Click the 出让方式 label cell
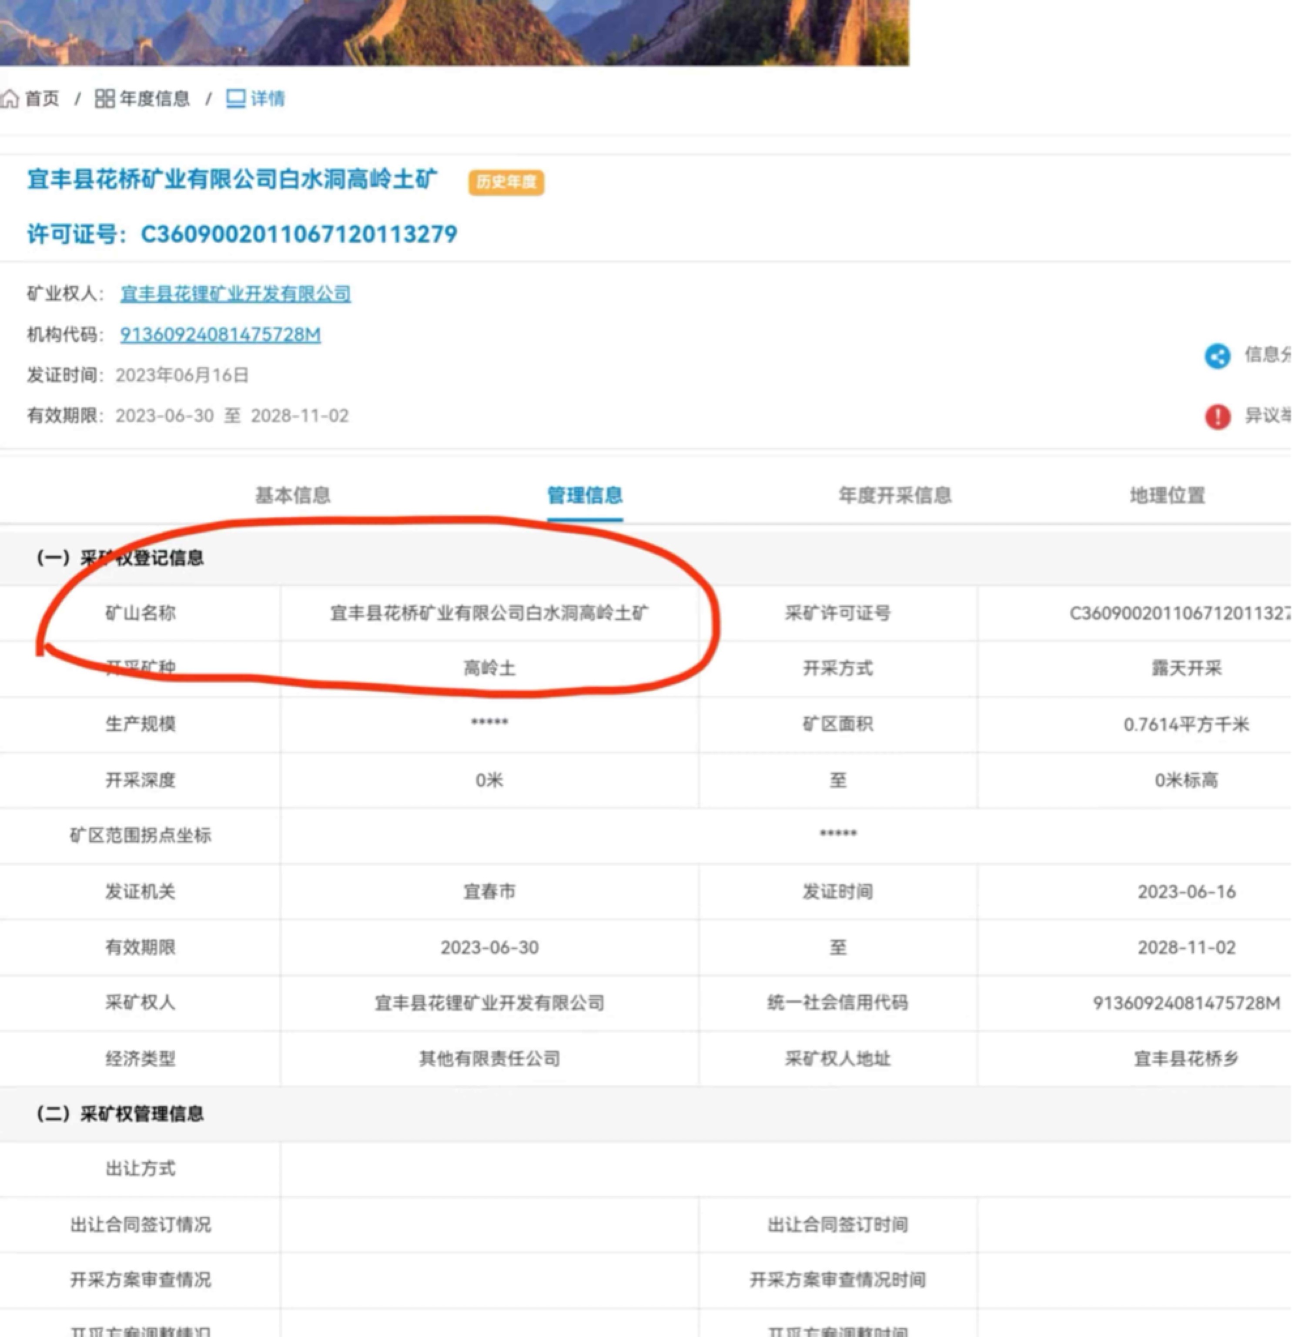The height and width of the screenshot is (1337, 1292). point(141,1169)
